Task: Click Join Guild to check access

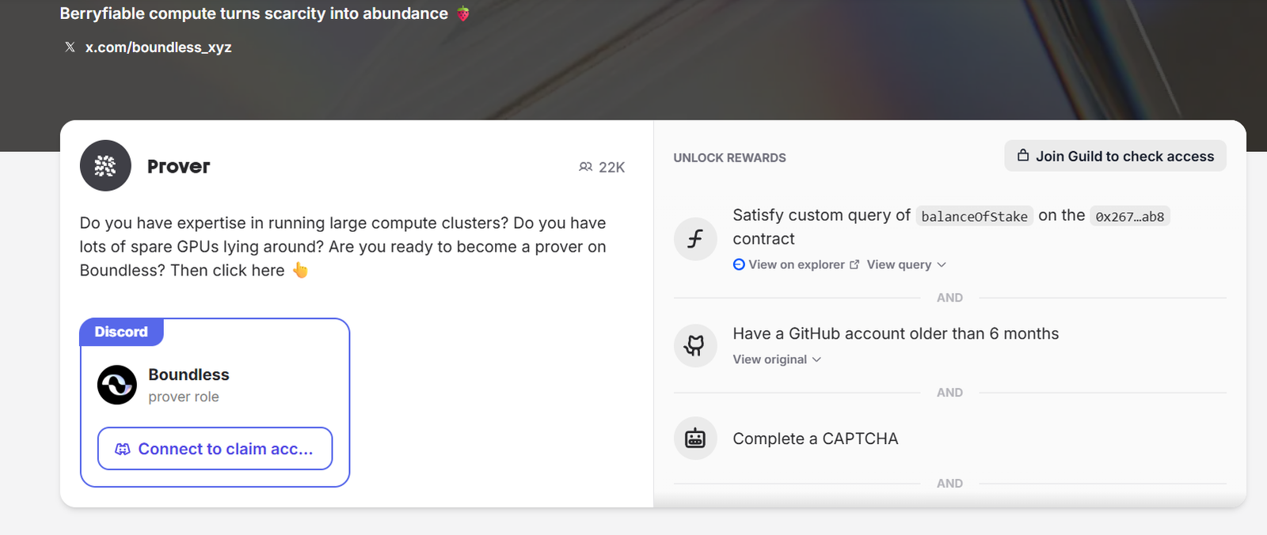Action: tap(1115, 156)
